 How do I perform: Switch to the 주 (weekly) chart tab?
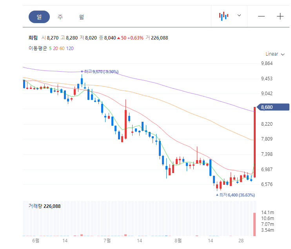(60, 17)
